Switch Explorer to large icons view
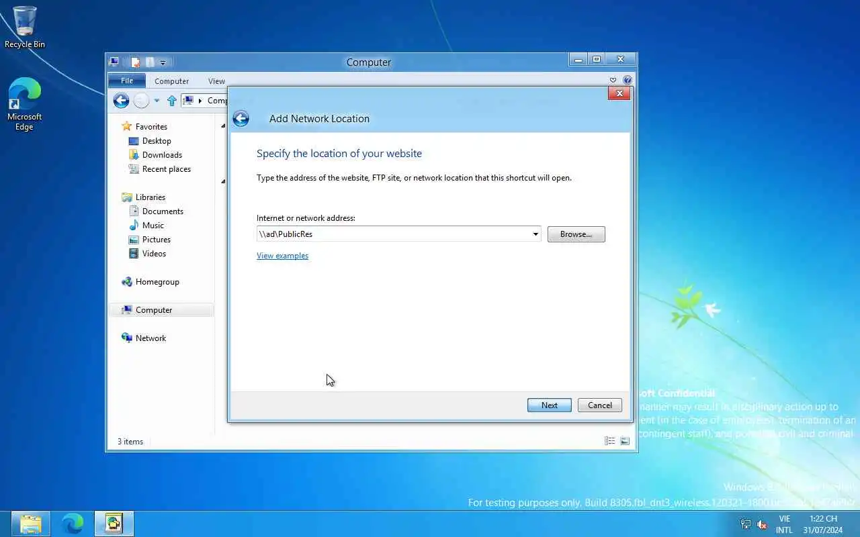 click(625, 441)
